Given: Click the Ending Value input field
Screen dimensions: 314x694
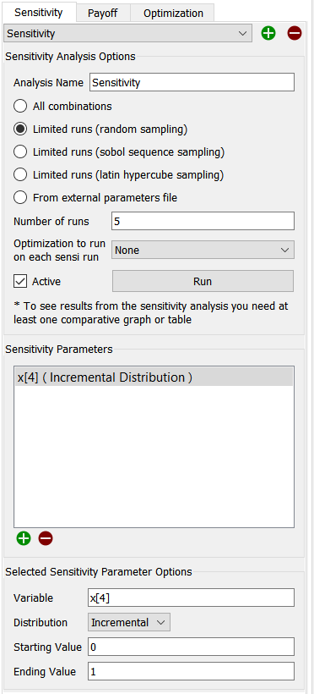Looking at the screenshot, I should pyautogui.click(x=192, y=671).
